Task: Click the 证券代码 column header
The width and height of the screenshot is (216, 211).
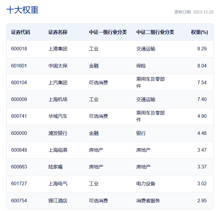Action: pos(20,32)
